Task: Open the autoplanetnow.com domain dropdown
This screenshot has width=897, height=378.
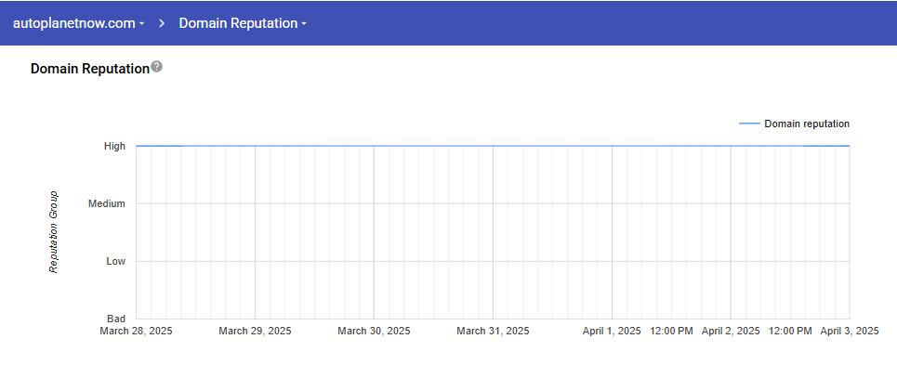Action: pos(78,23)
